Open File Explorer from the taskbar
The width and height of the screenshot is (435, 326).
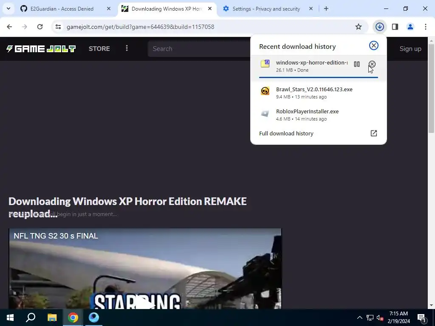pos(52,318)
